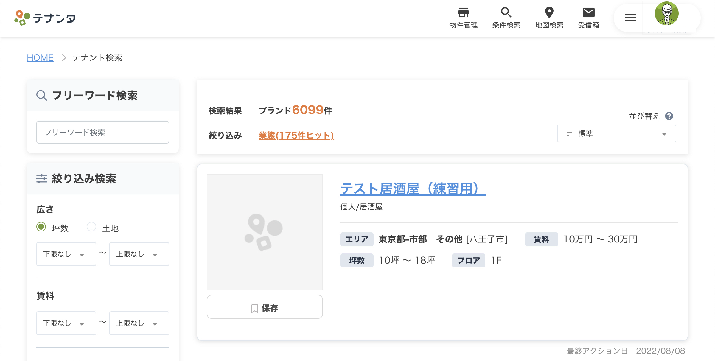The image size is (715, 361).
Task: Open 地図検索 map pin icon
Action: coord(549,13)
